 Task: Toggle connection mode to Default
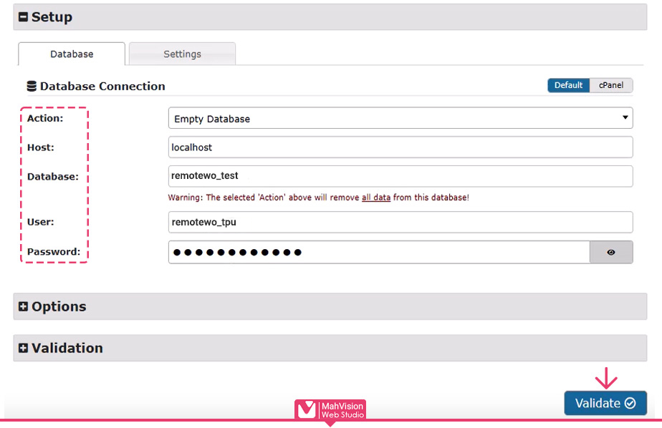pyautogui.click(x=568, y=85)
